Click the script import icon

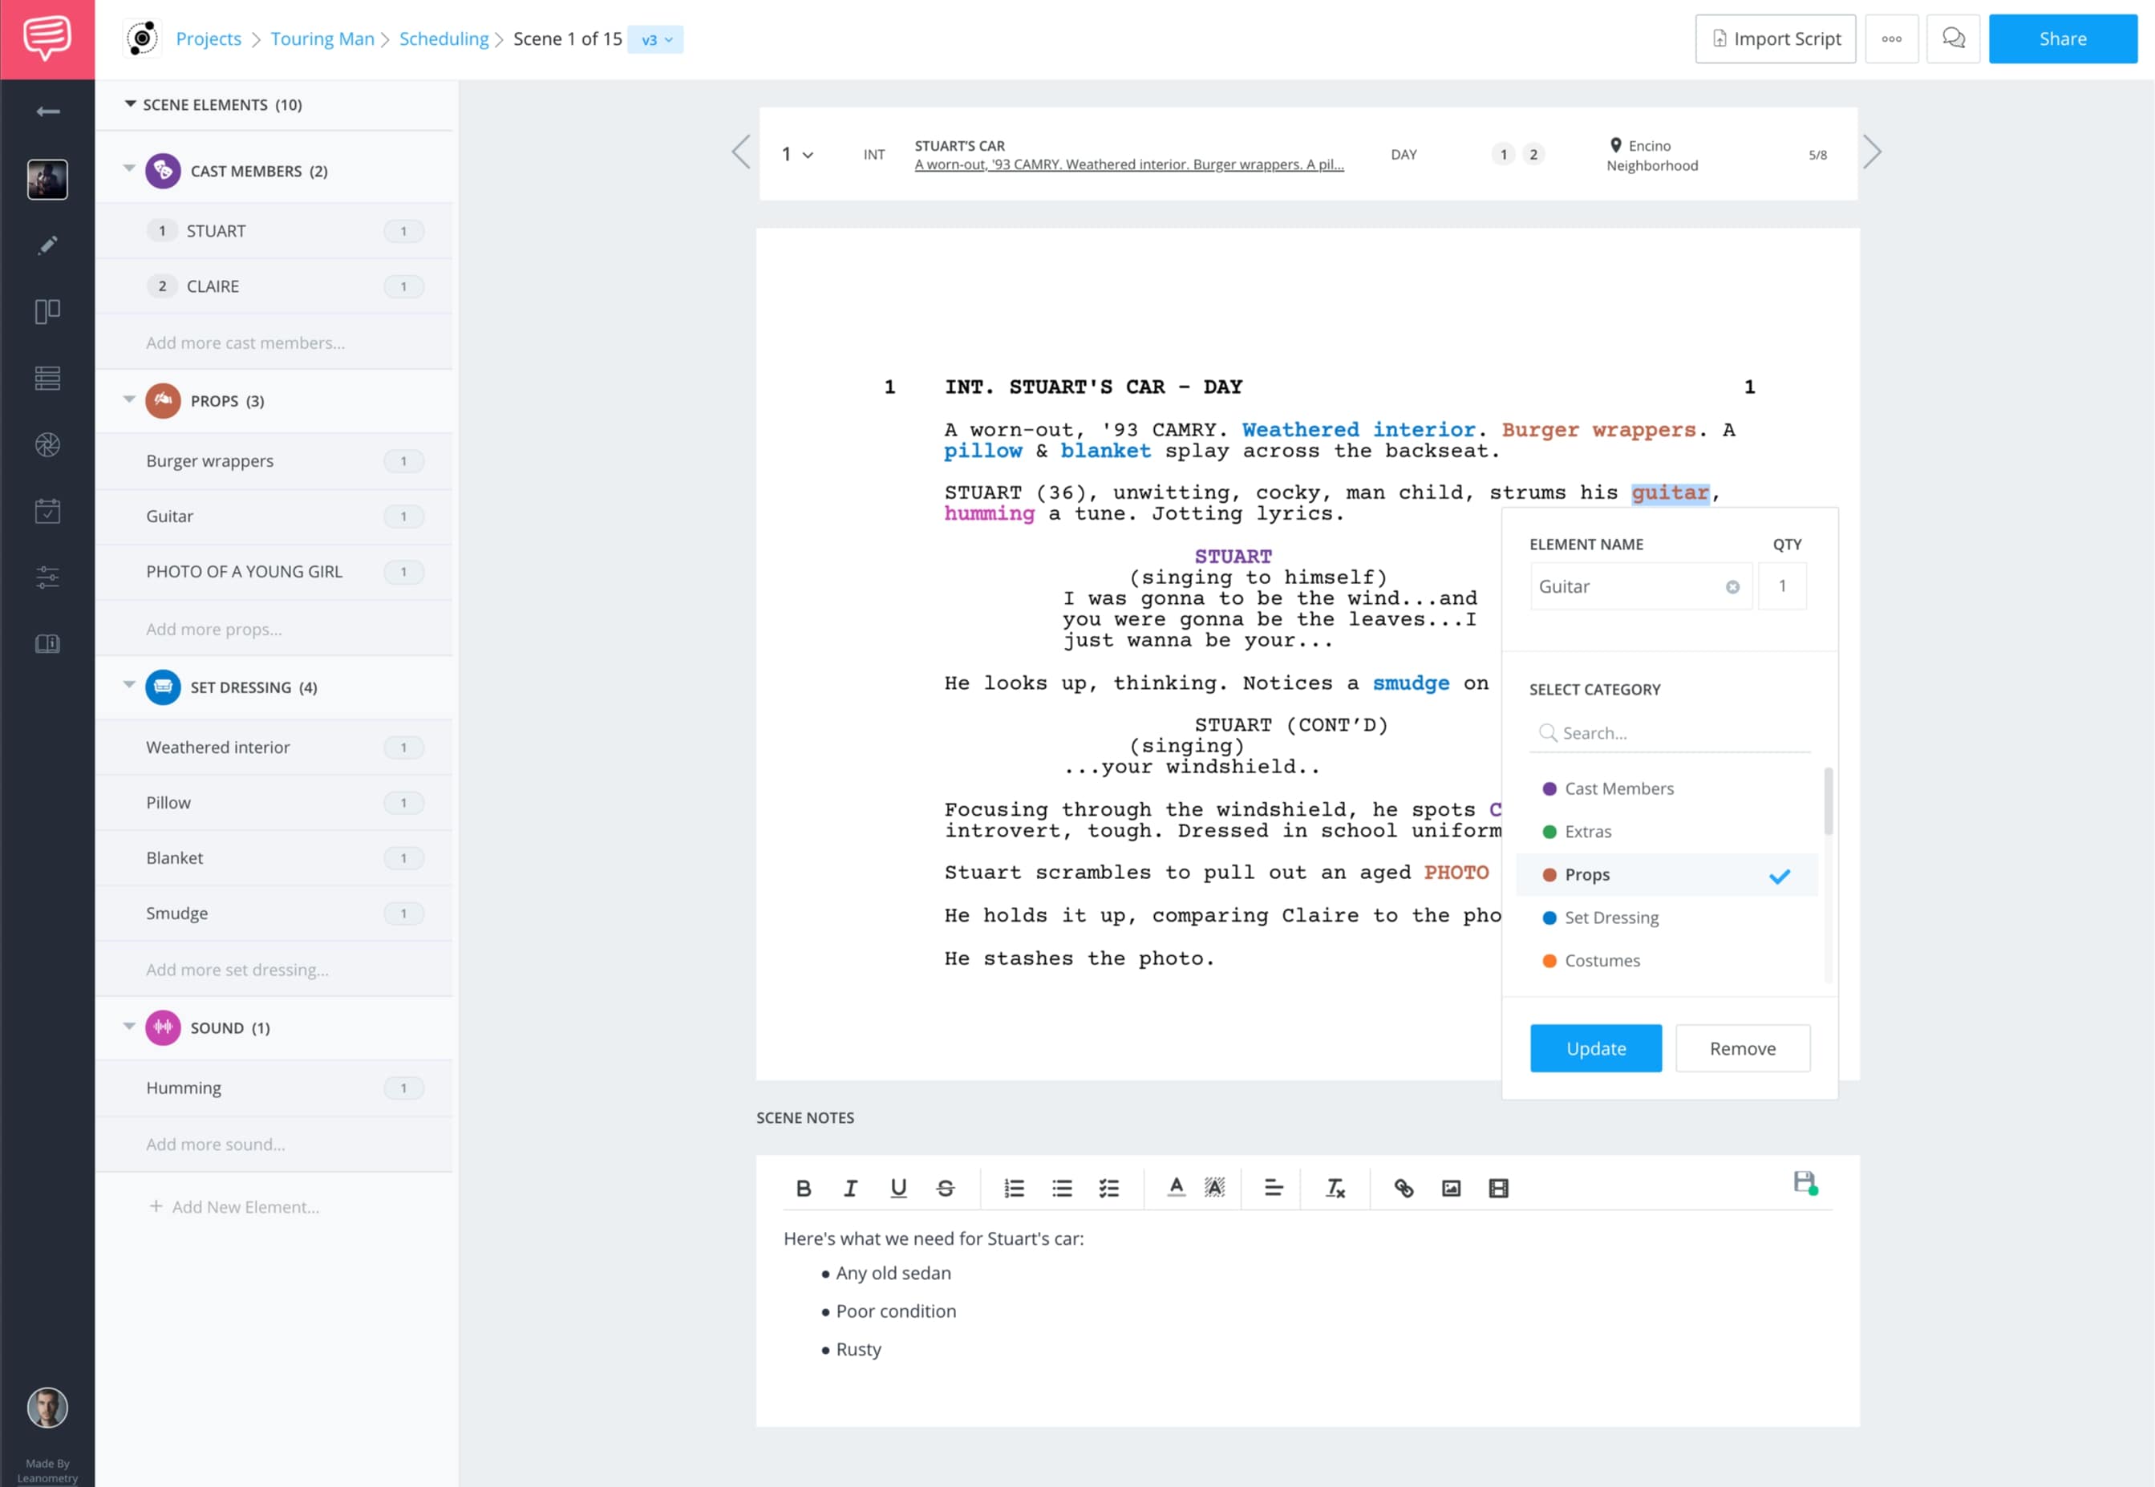click(1720, 38)
